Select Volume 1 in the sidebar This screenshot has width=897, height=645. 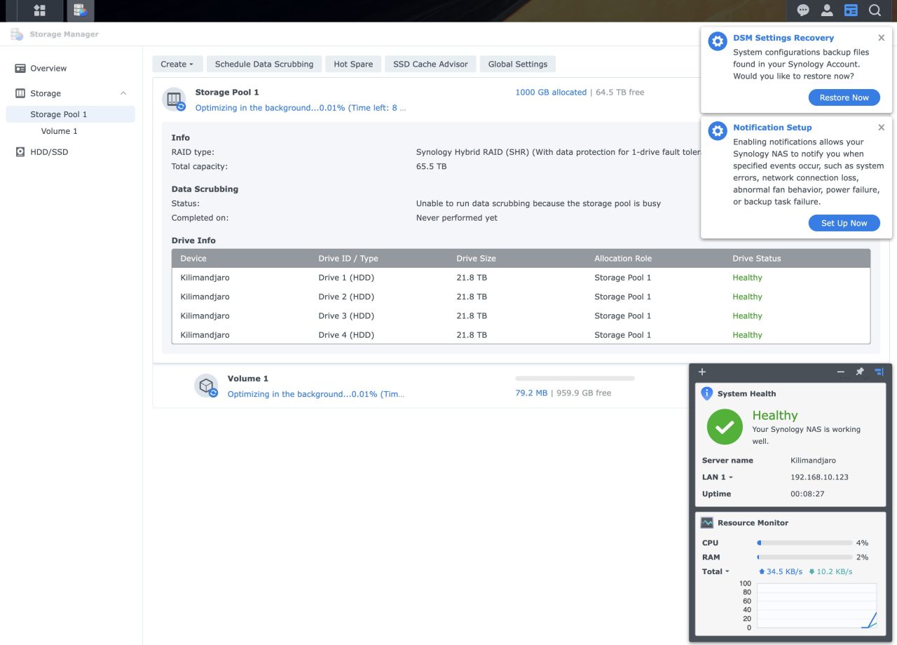click(70, 131)
